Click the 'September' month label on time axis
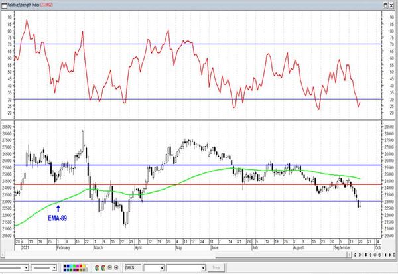Viewport: 398px width, 274px height. pyautogui.click(x=342, y=247)
